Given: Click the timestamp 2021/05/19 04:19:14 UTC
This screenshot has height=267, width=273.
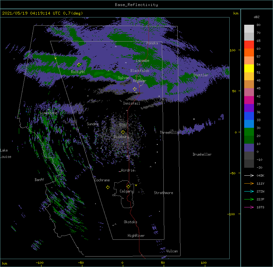Looking at the screenshot, I should tap(31, 13).
